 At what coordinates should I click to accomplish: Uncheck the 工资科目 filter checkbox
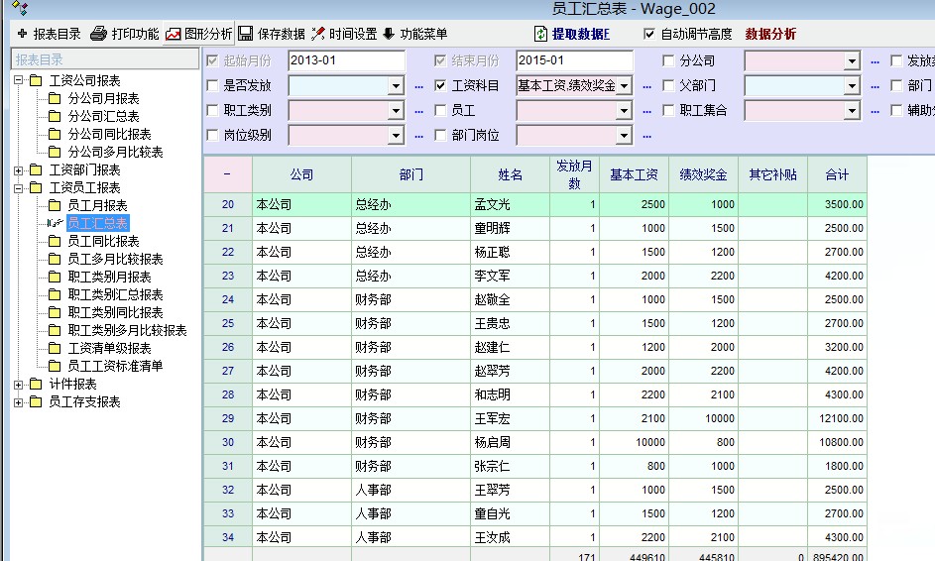441,86
